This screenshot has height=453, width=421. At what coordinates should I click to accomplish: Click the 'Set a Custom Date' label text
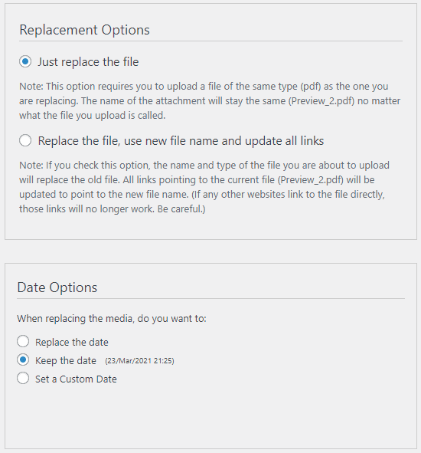[76, 379]
